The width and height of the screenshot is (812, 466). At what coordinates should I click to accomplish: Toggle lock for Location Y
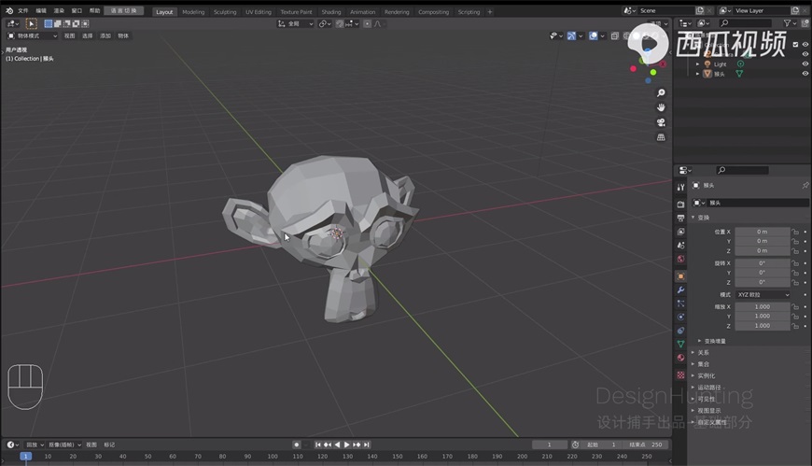point(795,241)
